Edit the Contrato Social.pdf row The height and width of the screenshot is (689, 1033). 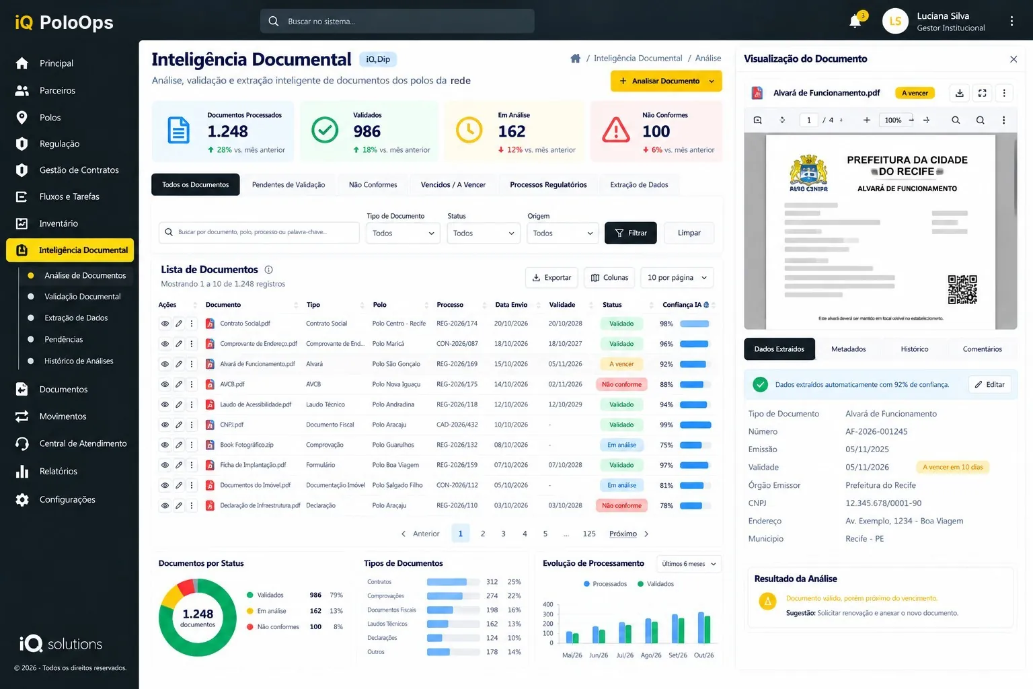tap(179, 324)
